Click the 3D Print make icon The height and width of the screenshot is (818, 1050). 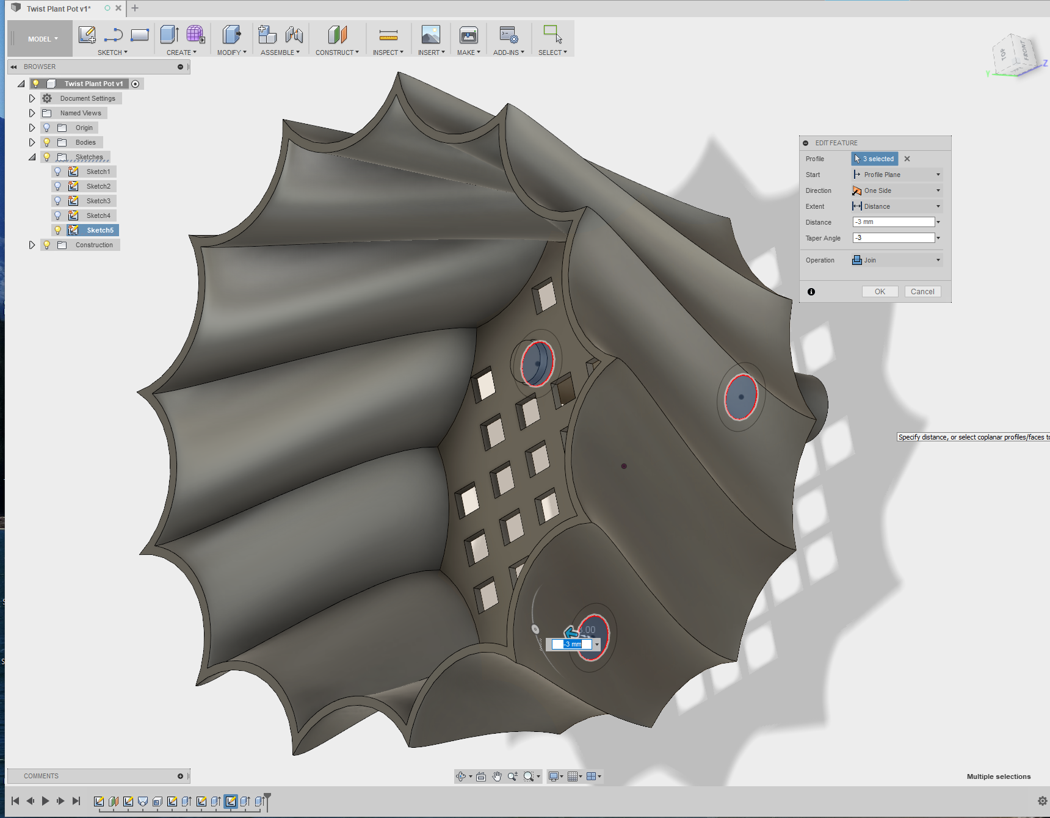469,35
